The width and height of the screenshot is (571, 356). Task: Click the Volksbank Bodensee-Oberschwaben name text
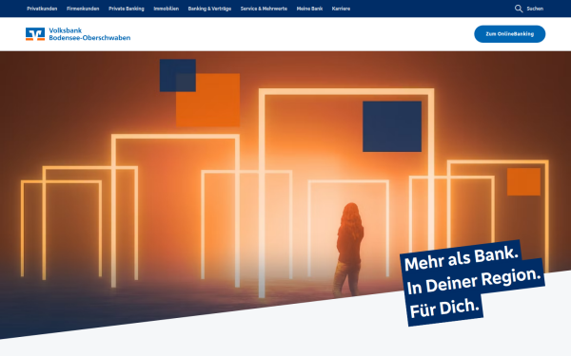click(89, 34)
